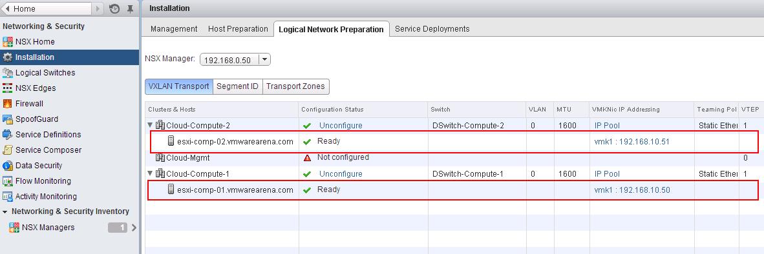Open the NSX Manager IP dropdown
Image resolution: width=764 pixels, height=254 pixels.
tap(264, 60)
